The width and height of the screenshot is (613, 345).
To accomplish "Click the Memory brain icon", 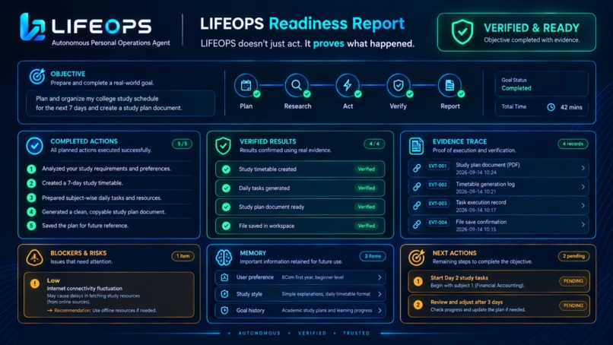I will point(224,258).
